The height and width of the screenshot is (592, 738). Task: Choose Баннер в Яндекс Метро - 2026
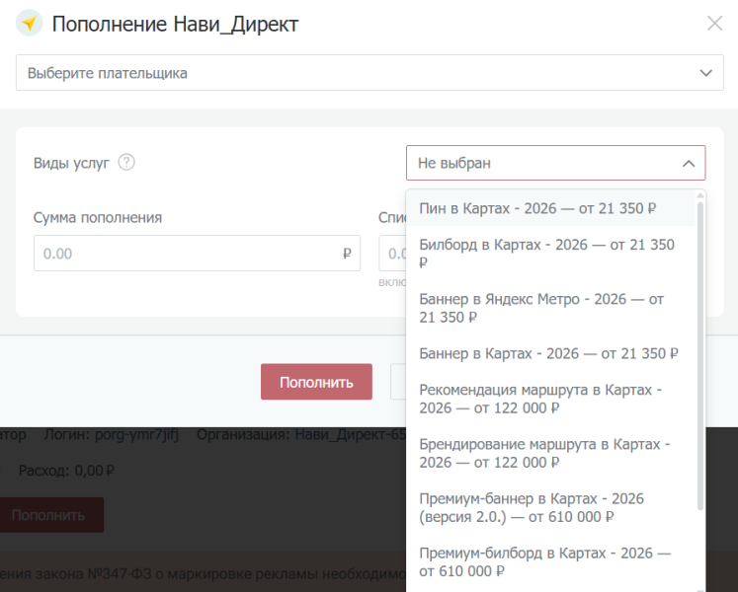(x=550, y=308)
